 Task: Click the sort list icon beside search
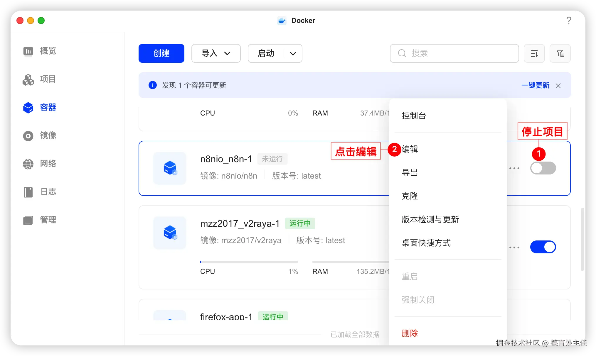pyautogui.click(x=534, y=53)
